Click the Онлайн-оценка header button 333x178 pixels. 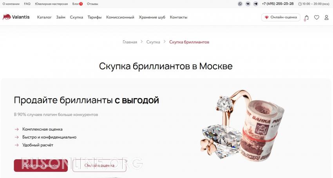coord(281,17)
